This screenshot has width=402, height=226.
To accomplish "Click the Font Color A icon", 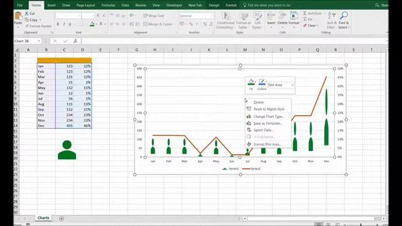I will [x=101, y=24].
